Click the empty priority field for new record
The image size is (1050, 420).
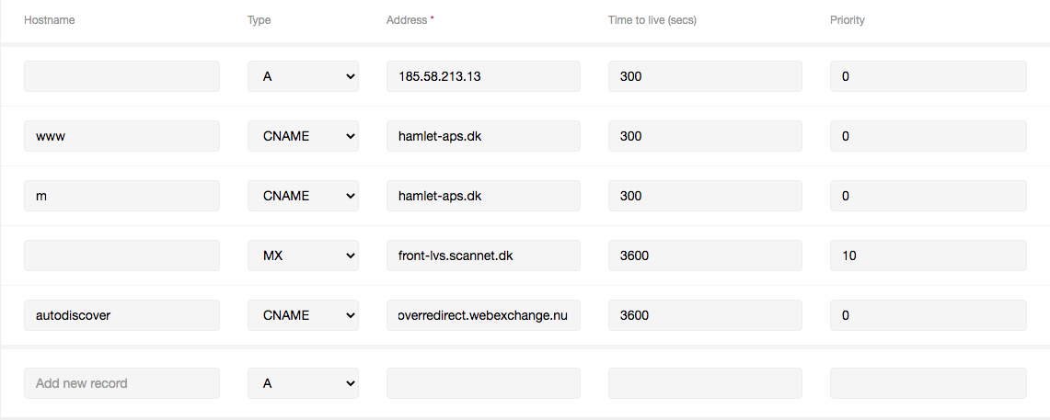(x=929, y=383)
